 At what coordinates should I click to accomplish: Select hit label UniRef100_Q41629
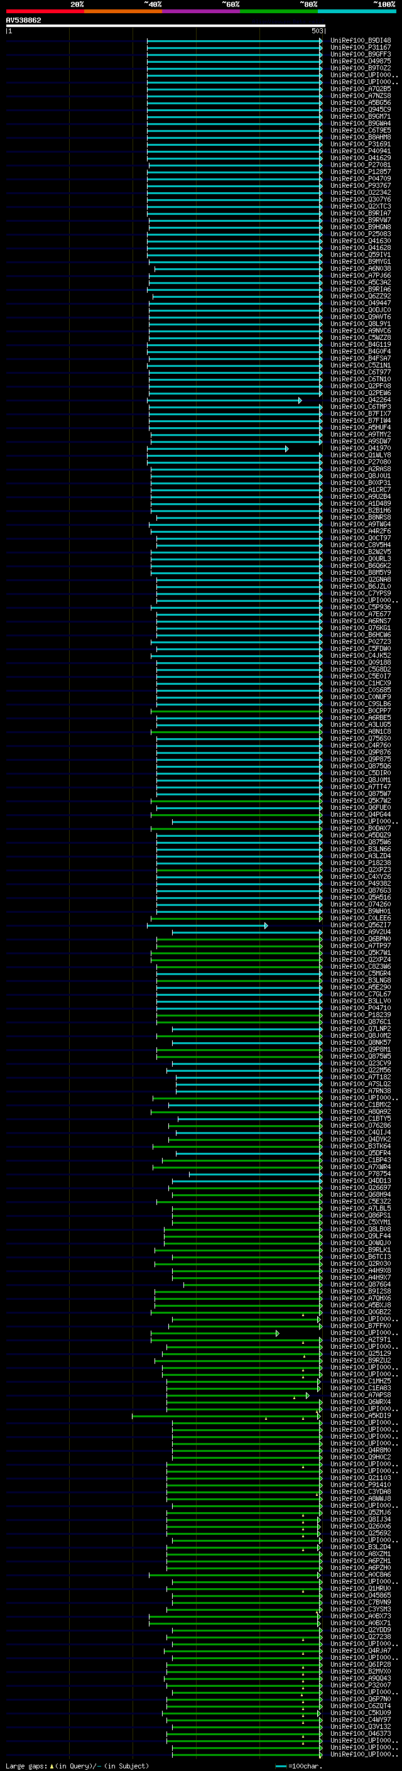click(361, 158)
